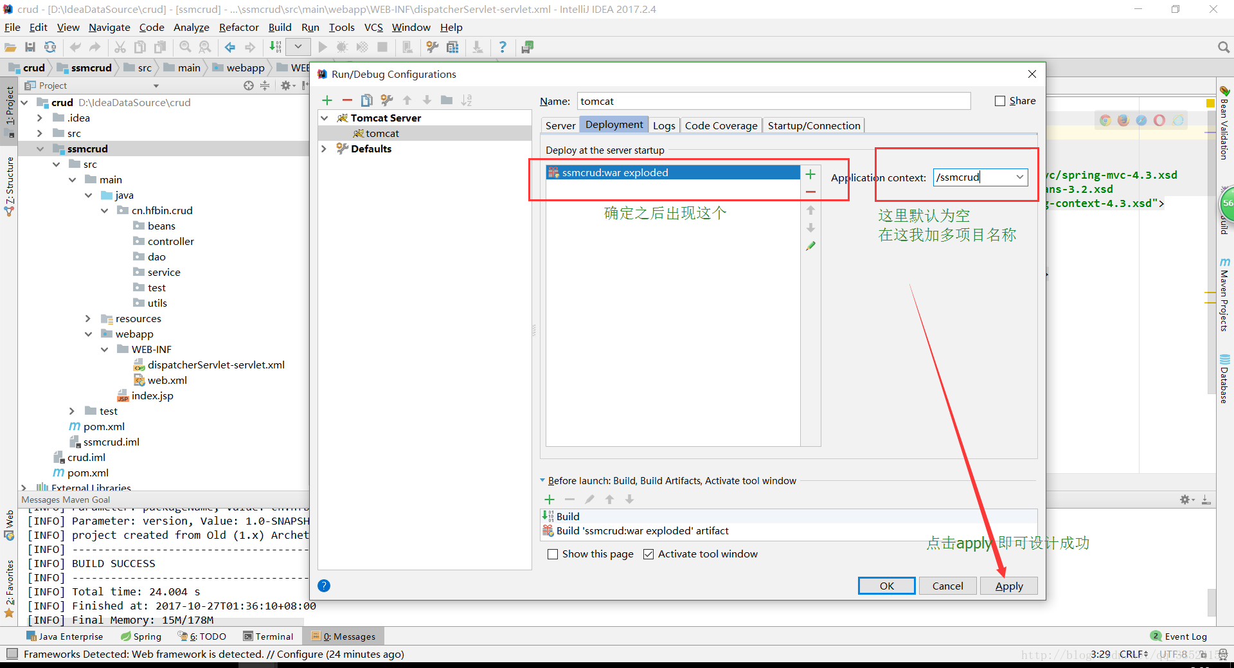Click Move Into New Folder icon

tap(447, 100)
